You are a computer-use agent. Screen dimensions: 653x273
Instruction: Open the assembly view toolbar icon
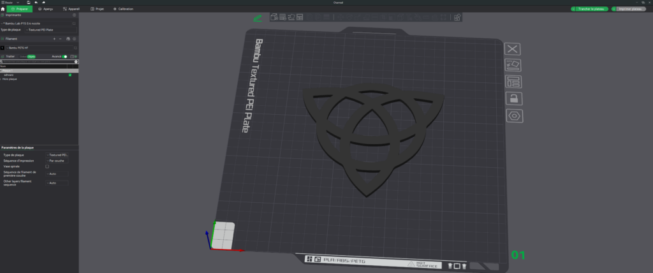457,17
